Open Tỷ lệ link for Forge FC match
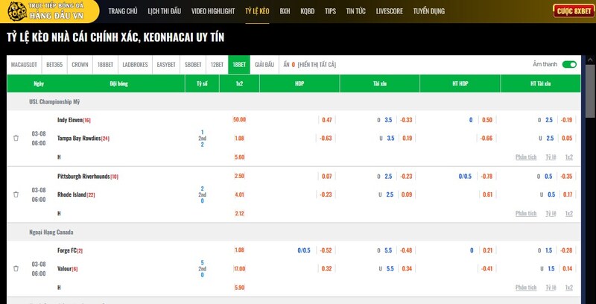Image resolution: width=596 pixels, height=304 pixels. click(x=551, y=288)
